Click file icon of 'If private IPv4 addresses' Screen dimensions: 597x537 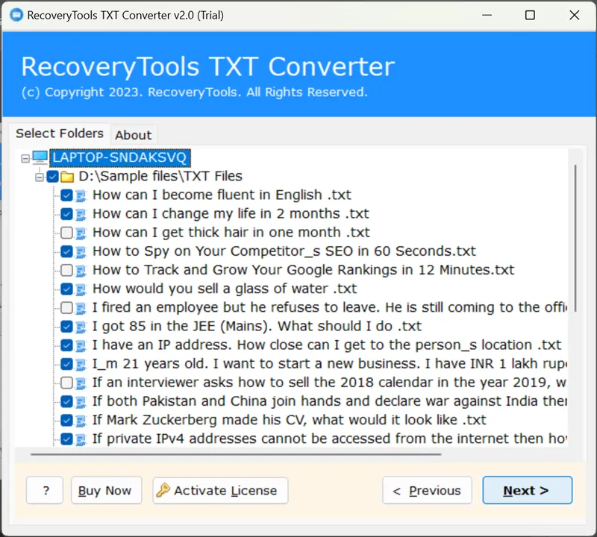click(x=81, y=439)
